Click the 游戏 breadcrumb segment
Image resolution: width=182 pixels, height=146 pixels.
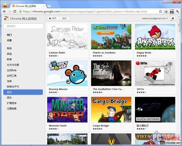[64, 18]
